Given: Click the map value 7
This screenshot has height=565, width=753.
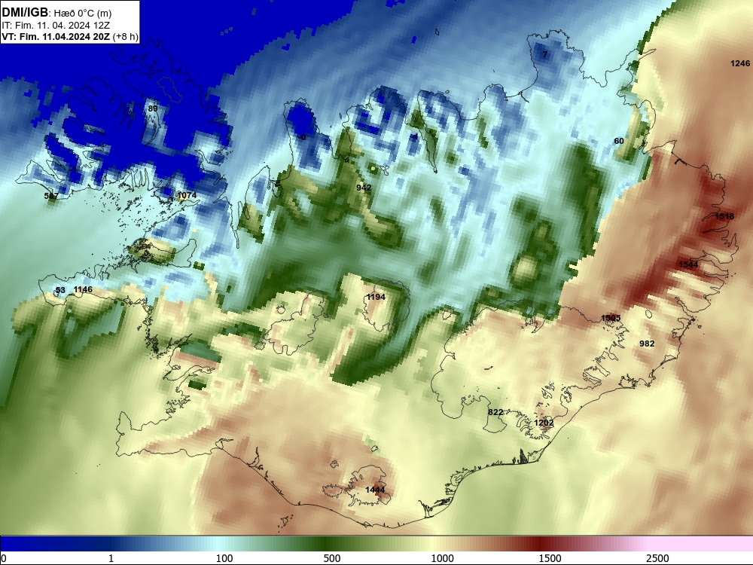Looking at the screenshot, I should point(545,54).
